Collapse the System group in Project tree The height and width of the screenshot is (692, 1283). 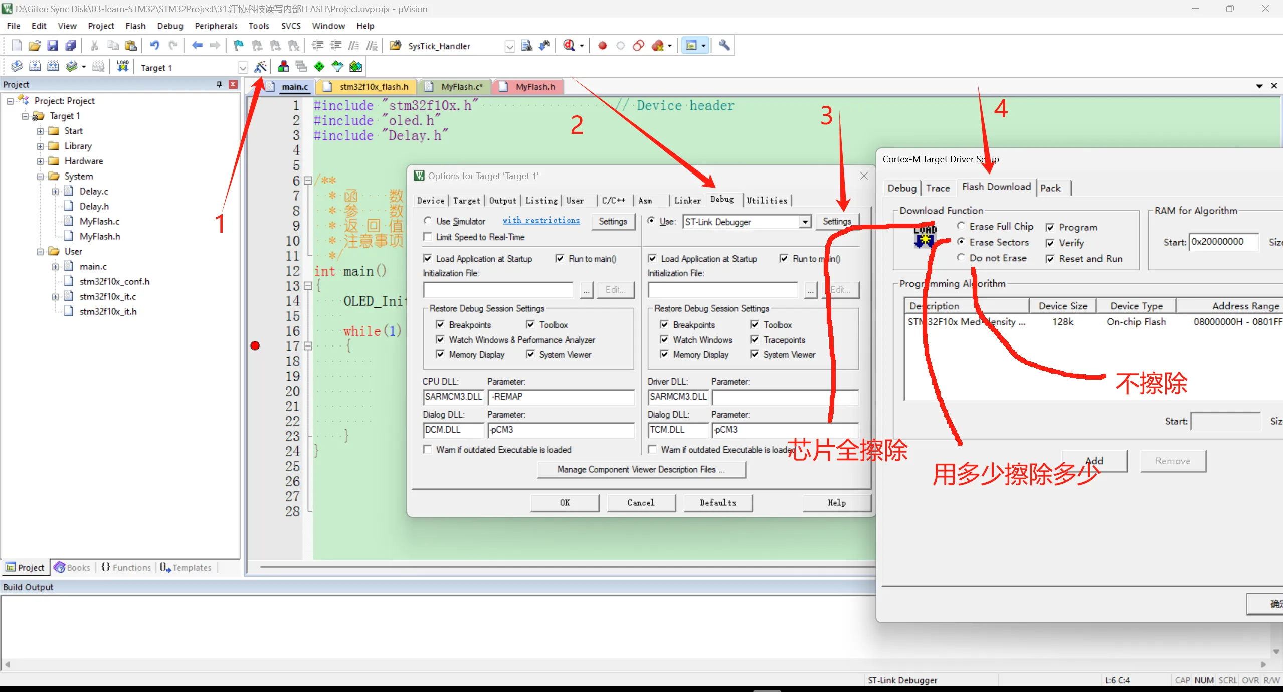pos(40,177)
